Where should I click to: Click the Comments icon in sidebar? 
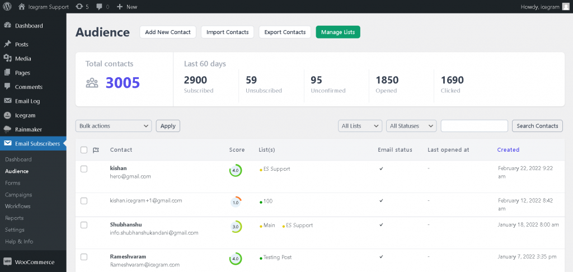click(7, 87)
